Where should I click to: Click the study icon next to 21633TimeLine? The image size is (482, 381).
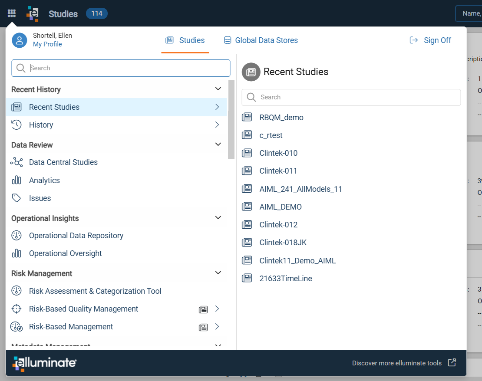247,278
